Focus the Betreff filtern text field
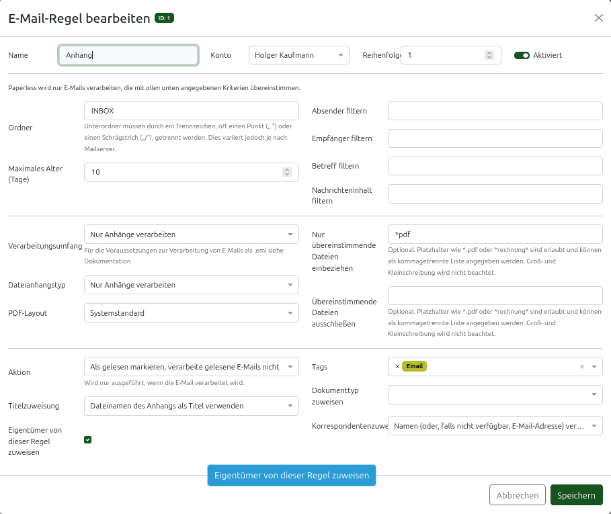 [495, 166]
